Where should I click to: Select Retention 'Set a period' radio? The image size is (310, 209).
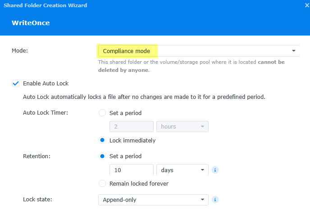click(102, 156)
